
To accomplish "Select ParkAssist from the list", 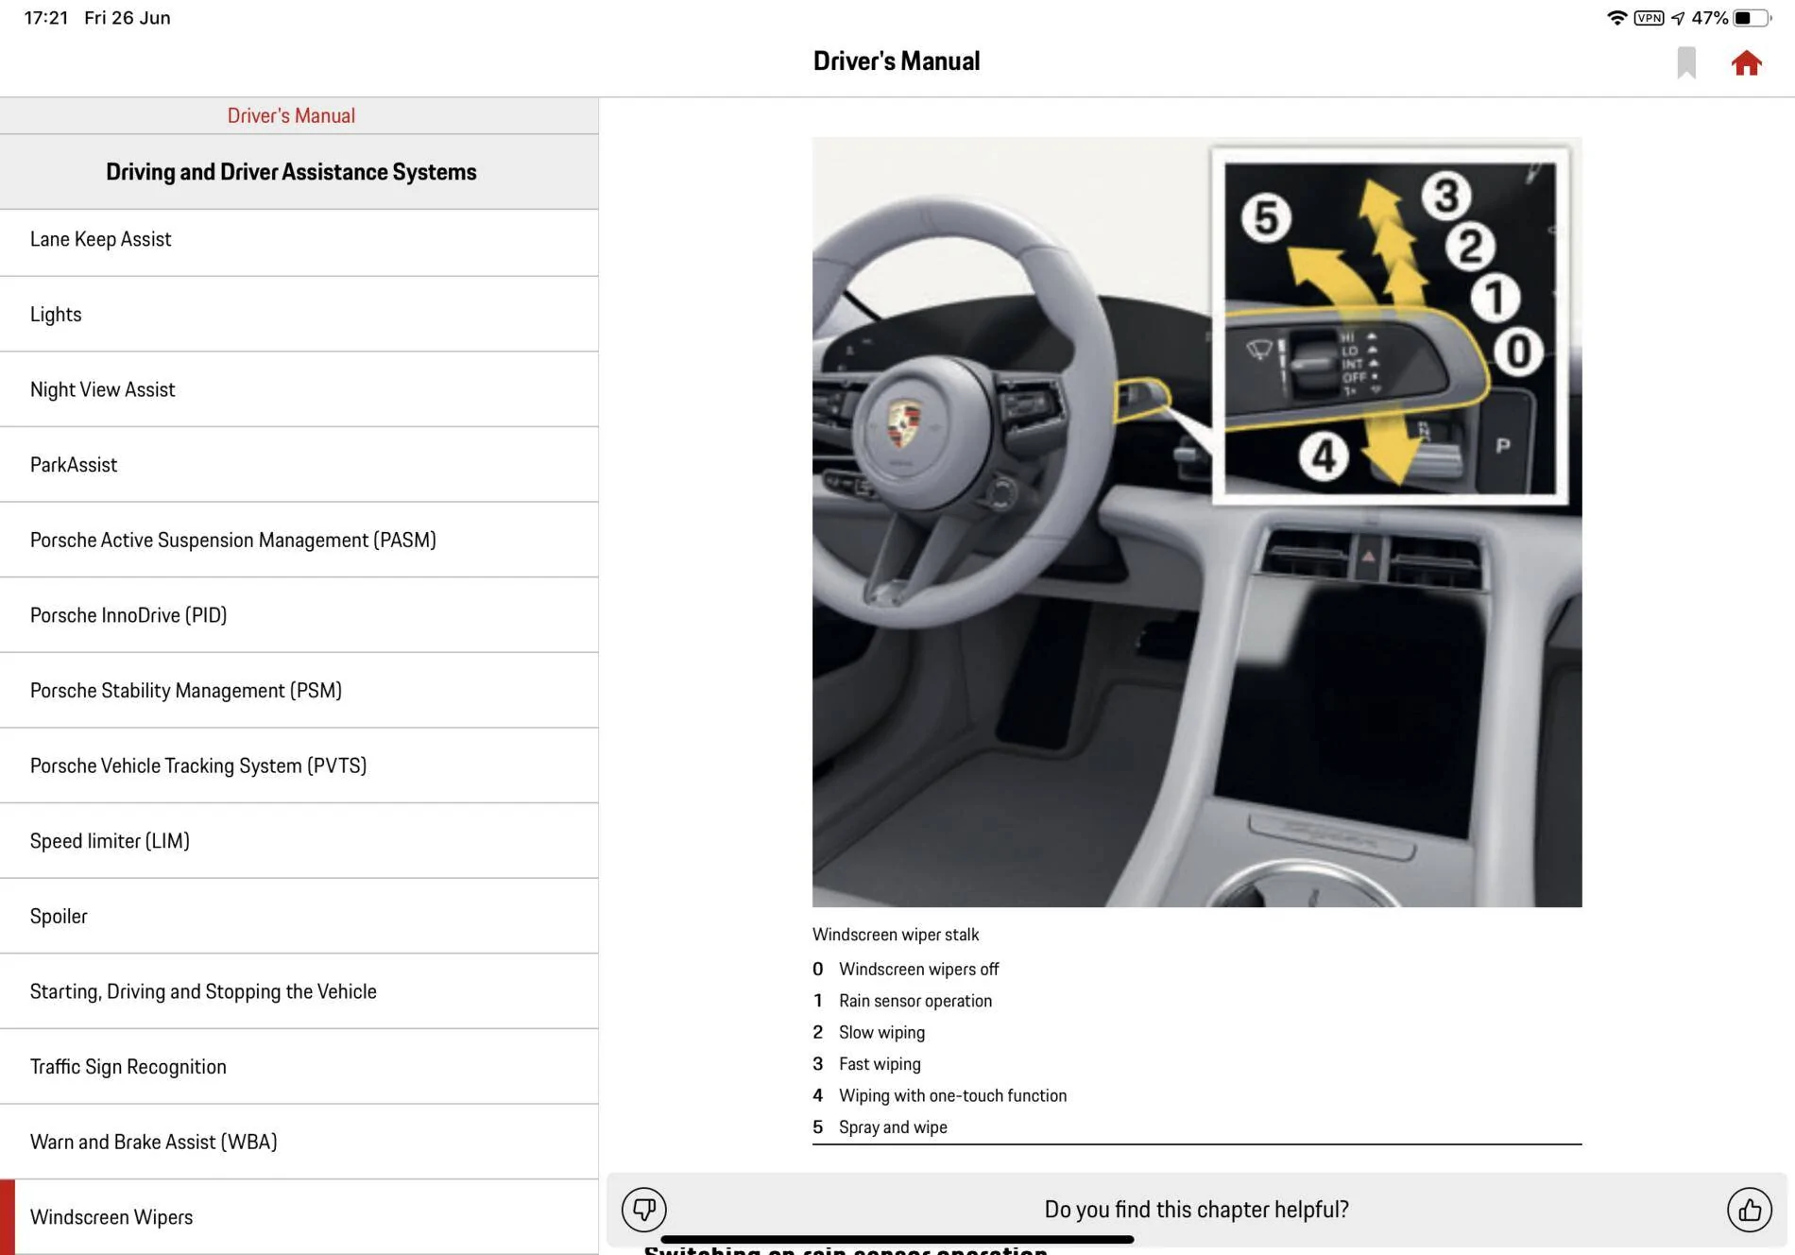I will tap(299, 465).
